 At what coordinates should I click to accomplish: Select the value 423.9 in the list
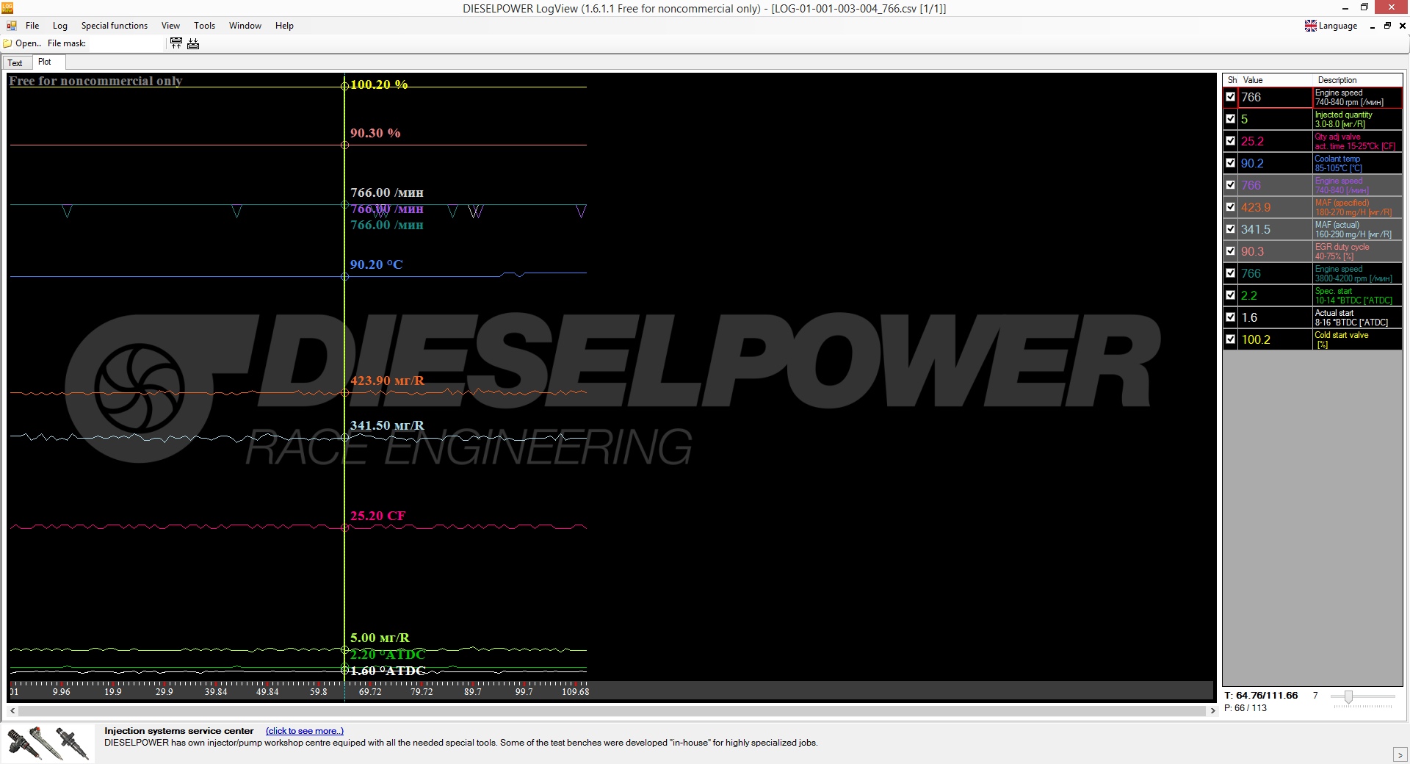coord(1275,207)
